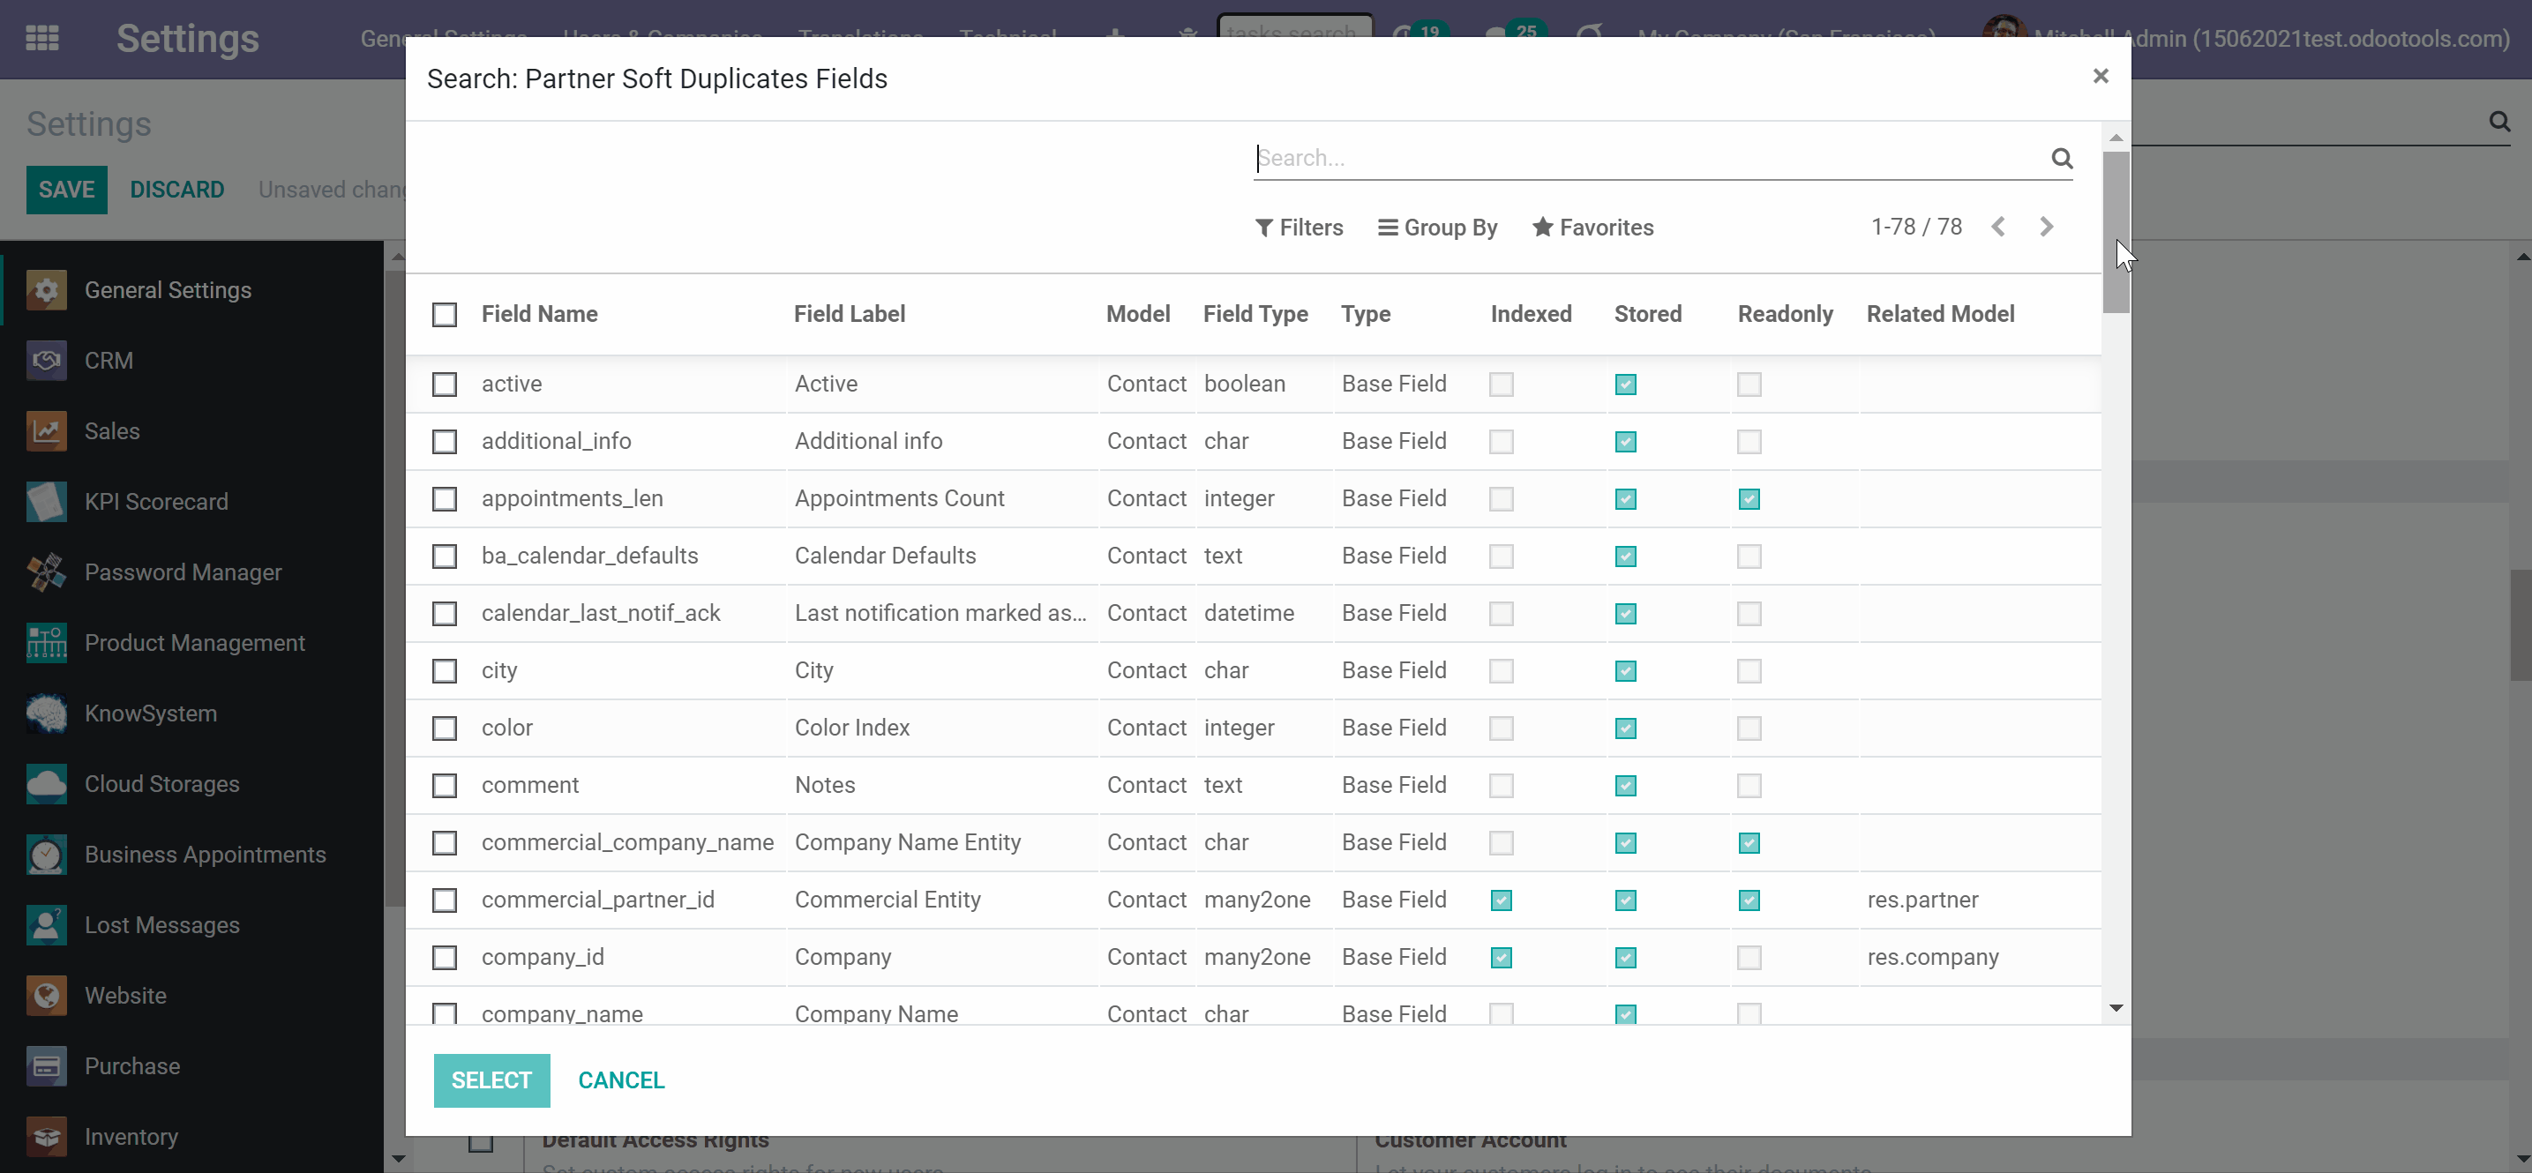Click dialog vertical scrollbar thumb
The image size is (2532, 1173).
pyautogui.click(x=2116, y=232)
